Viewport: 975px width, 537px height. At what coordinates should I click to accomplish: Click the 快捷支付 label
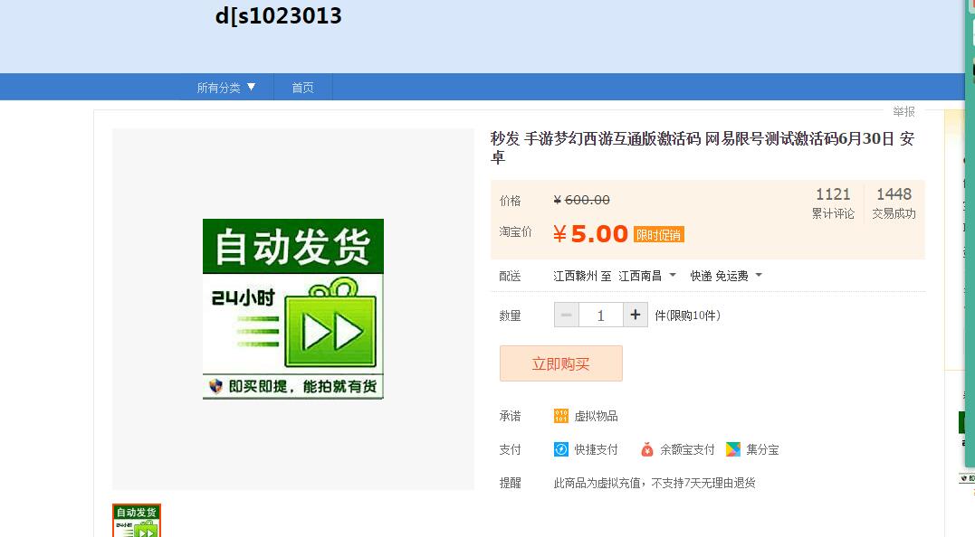pyautogui.click(x=596, y=449)
